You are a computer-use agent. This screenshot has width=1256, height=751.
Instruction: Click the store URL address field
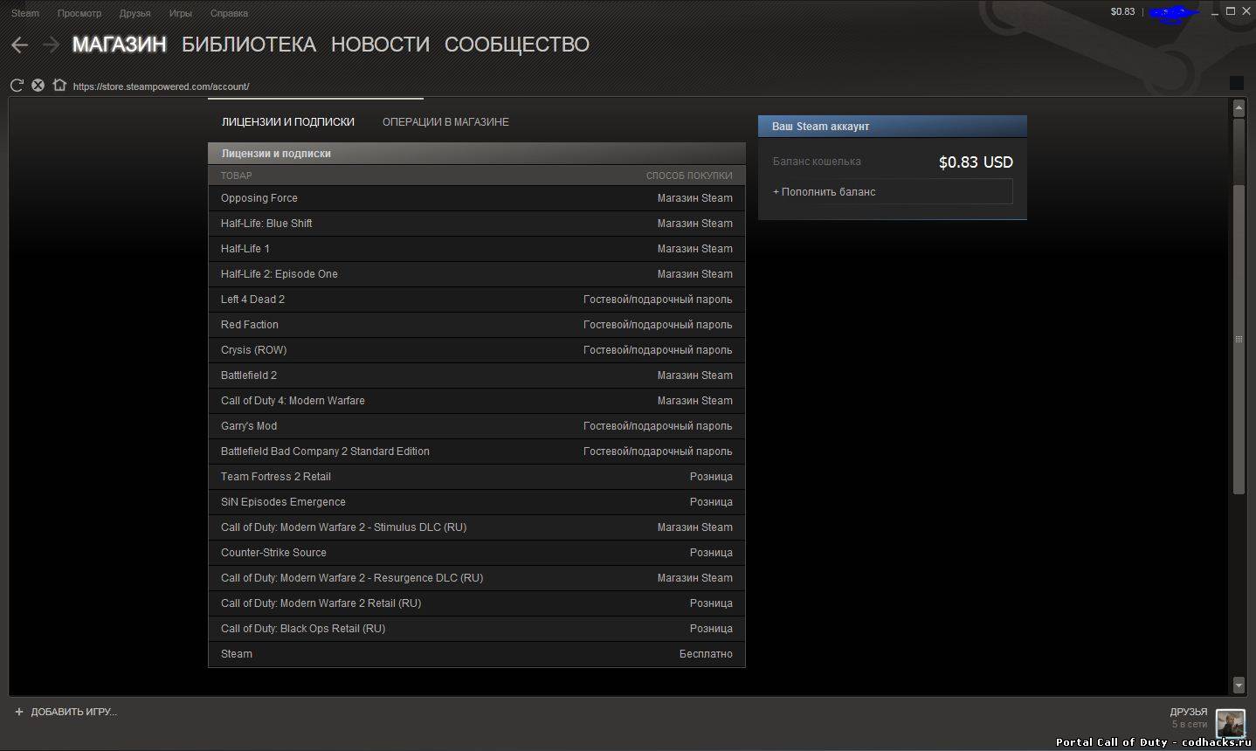tap(162, 86)
